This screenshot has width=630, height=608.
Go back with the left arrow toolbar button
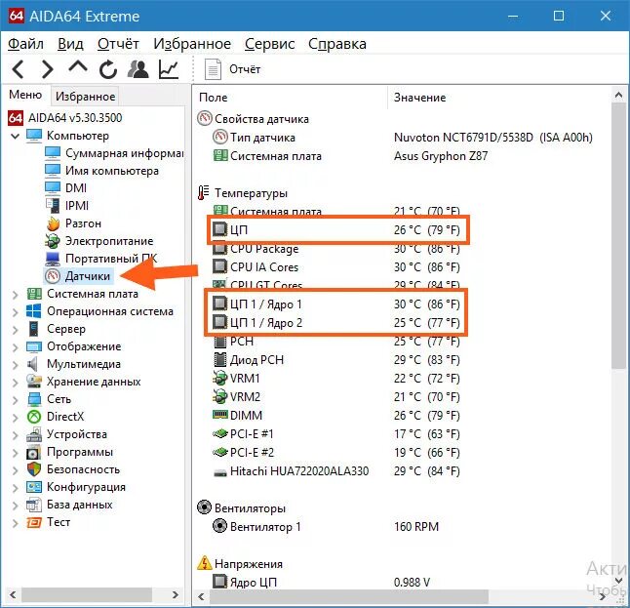[x=19, y=69]
